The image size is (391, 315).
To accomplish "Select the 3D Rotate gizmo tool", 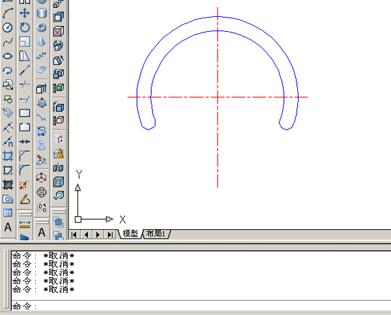I will point(42,192).
